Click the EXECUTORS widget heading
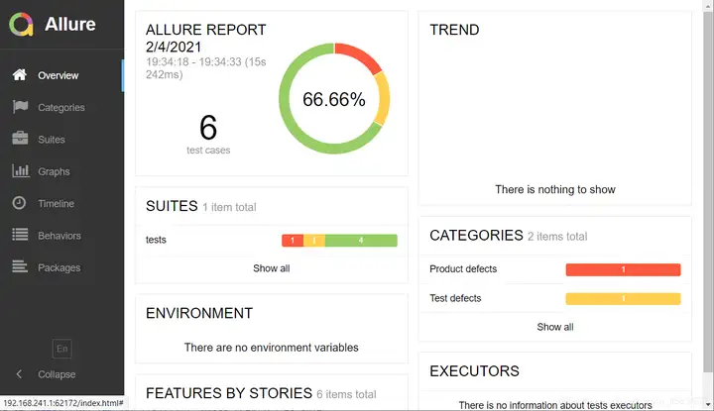 (x=474, y=371)
